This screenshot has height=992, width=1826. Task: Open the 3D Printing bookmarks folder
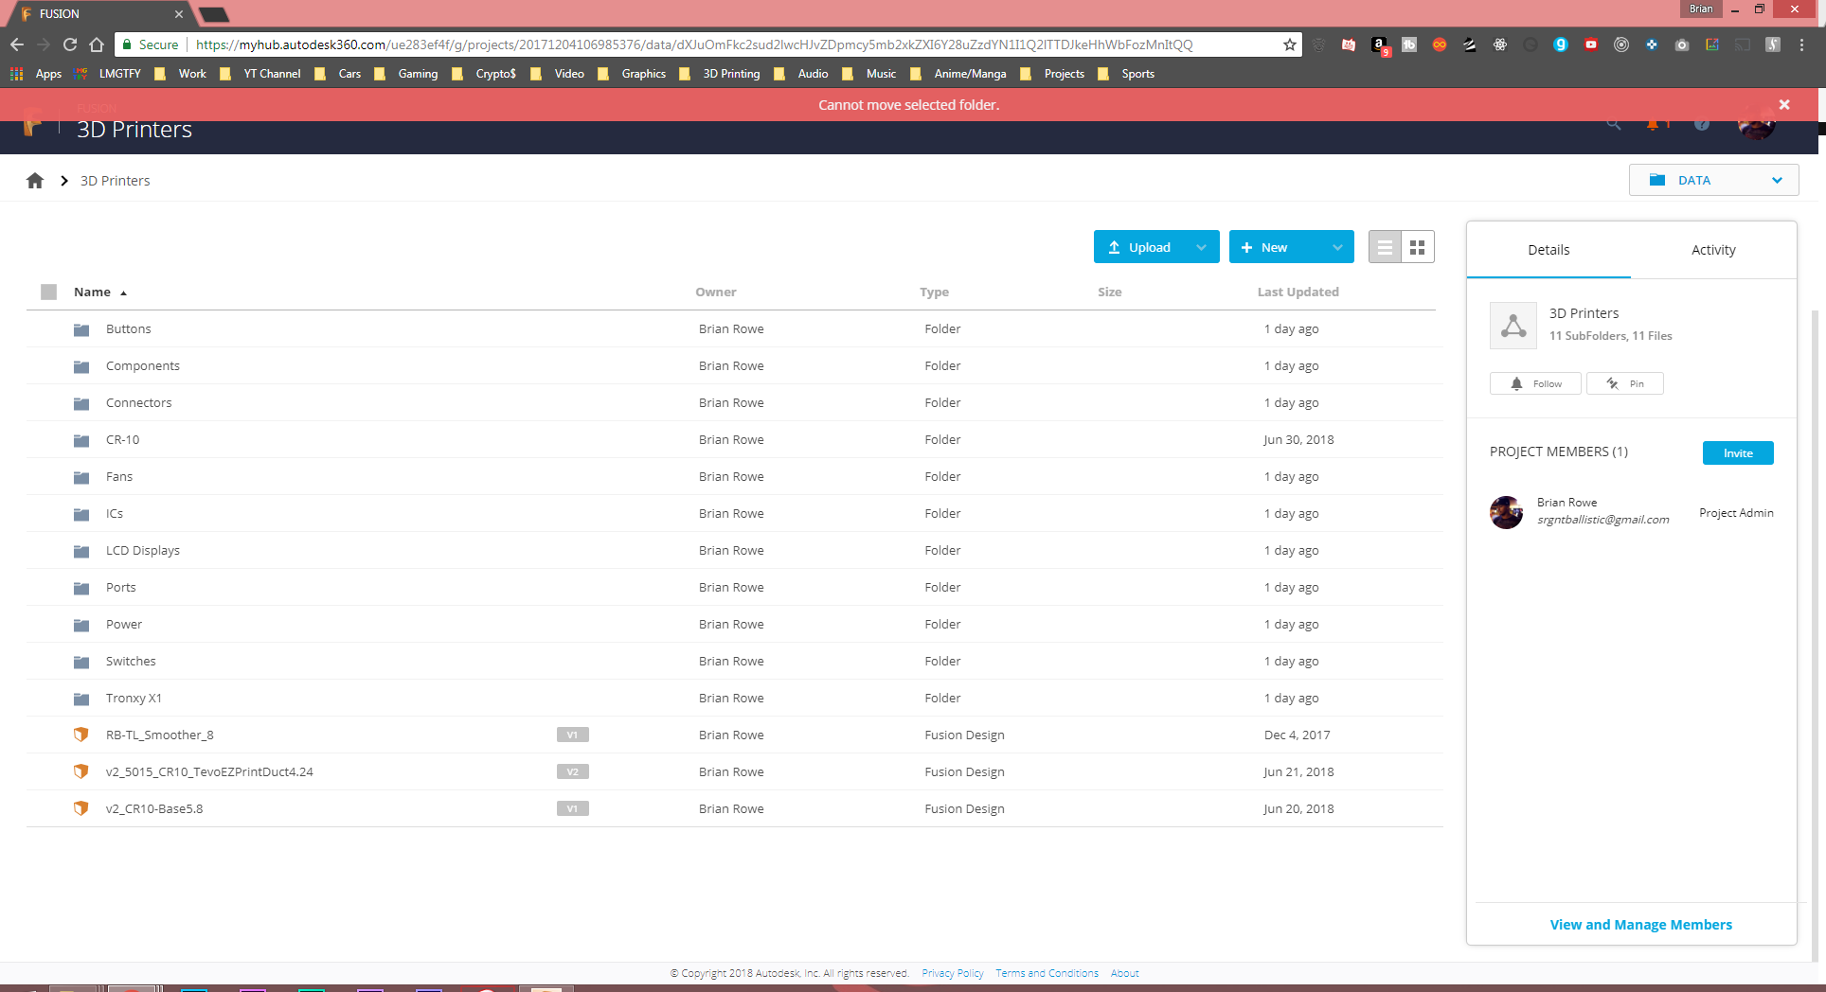721,74
